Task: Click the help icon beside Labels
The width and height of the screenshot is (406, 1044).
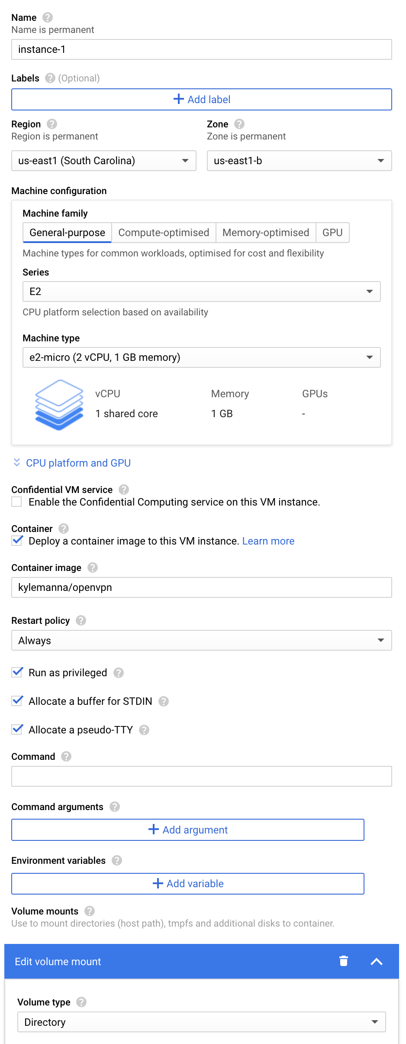Action: tap(50, 78)
